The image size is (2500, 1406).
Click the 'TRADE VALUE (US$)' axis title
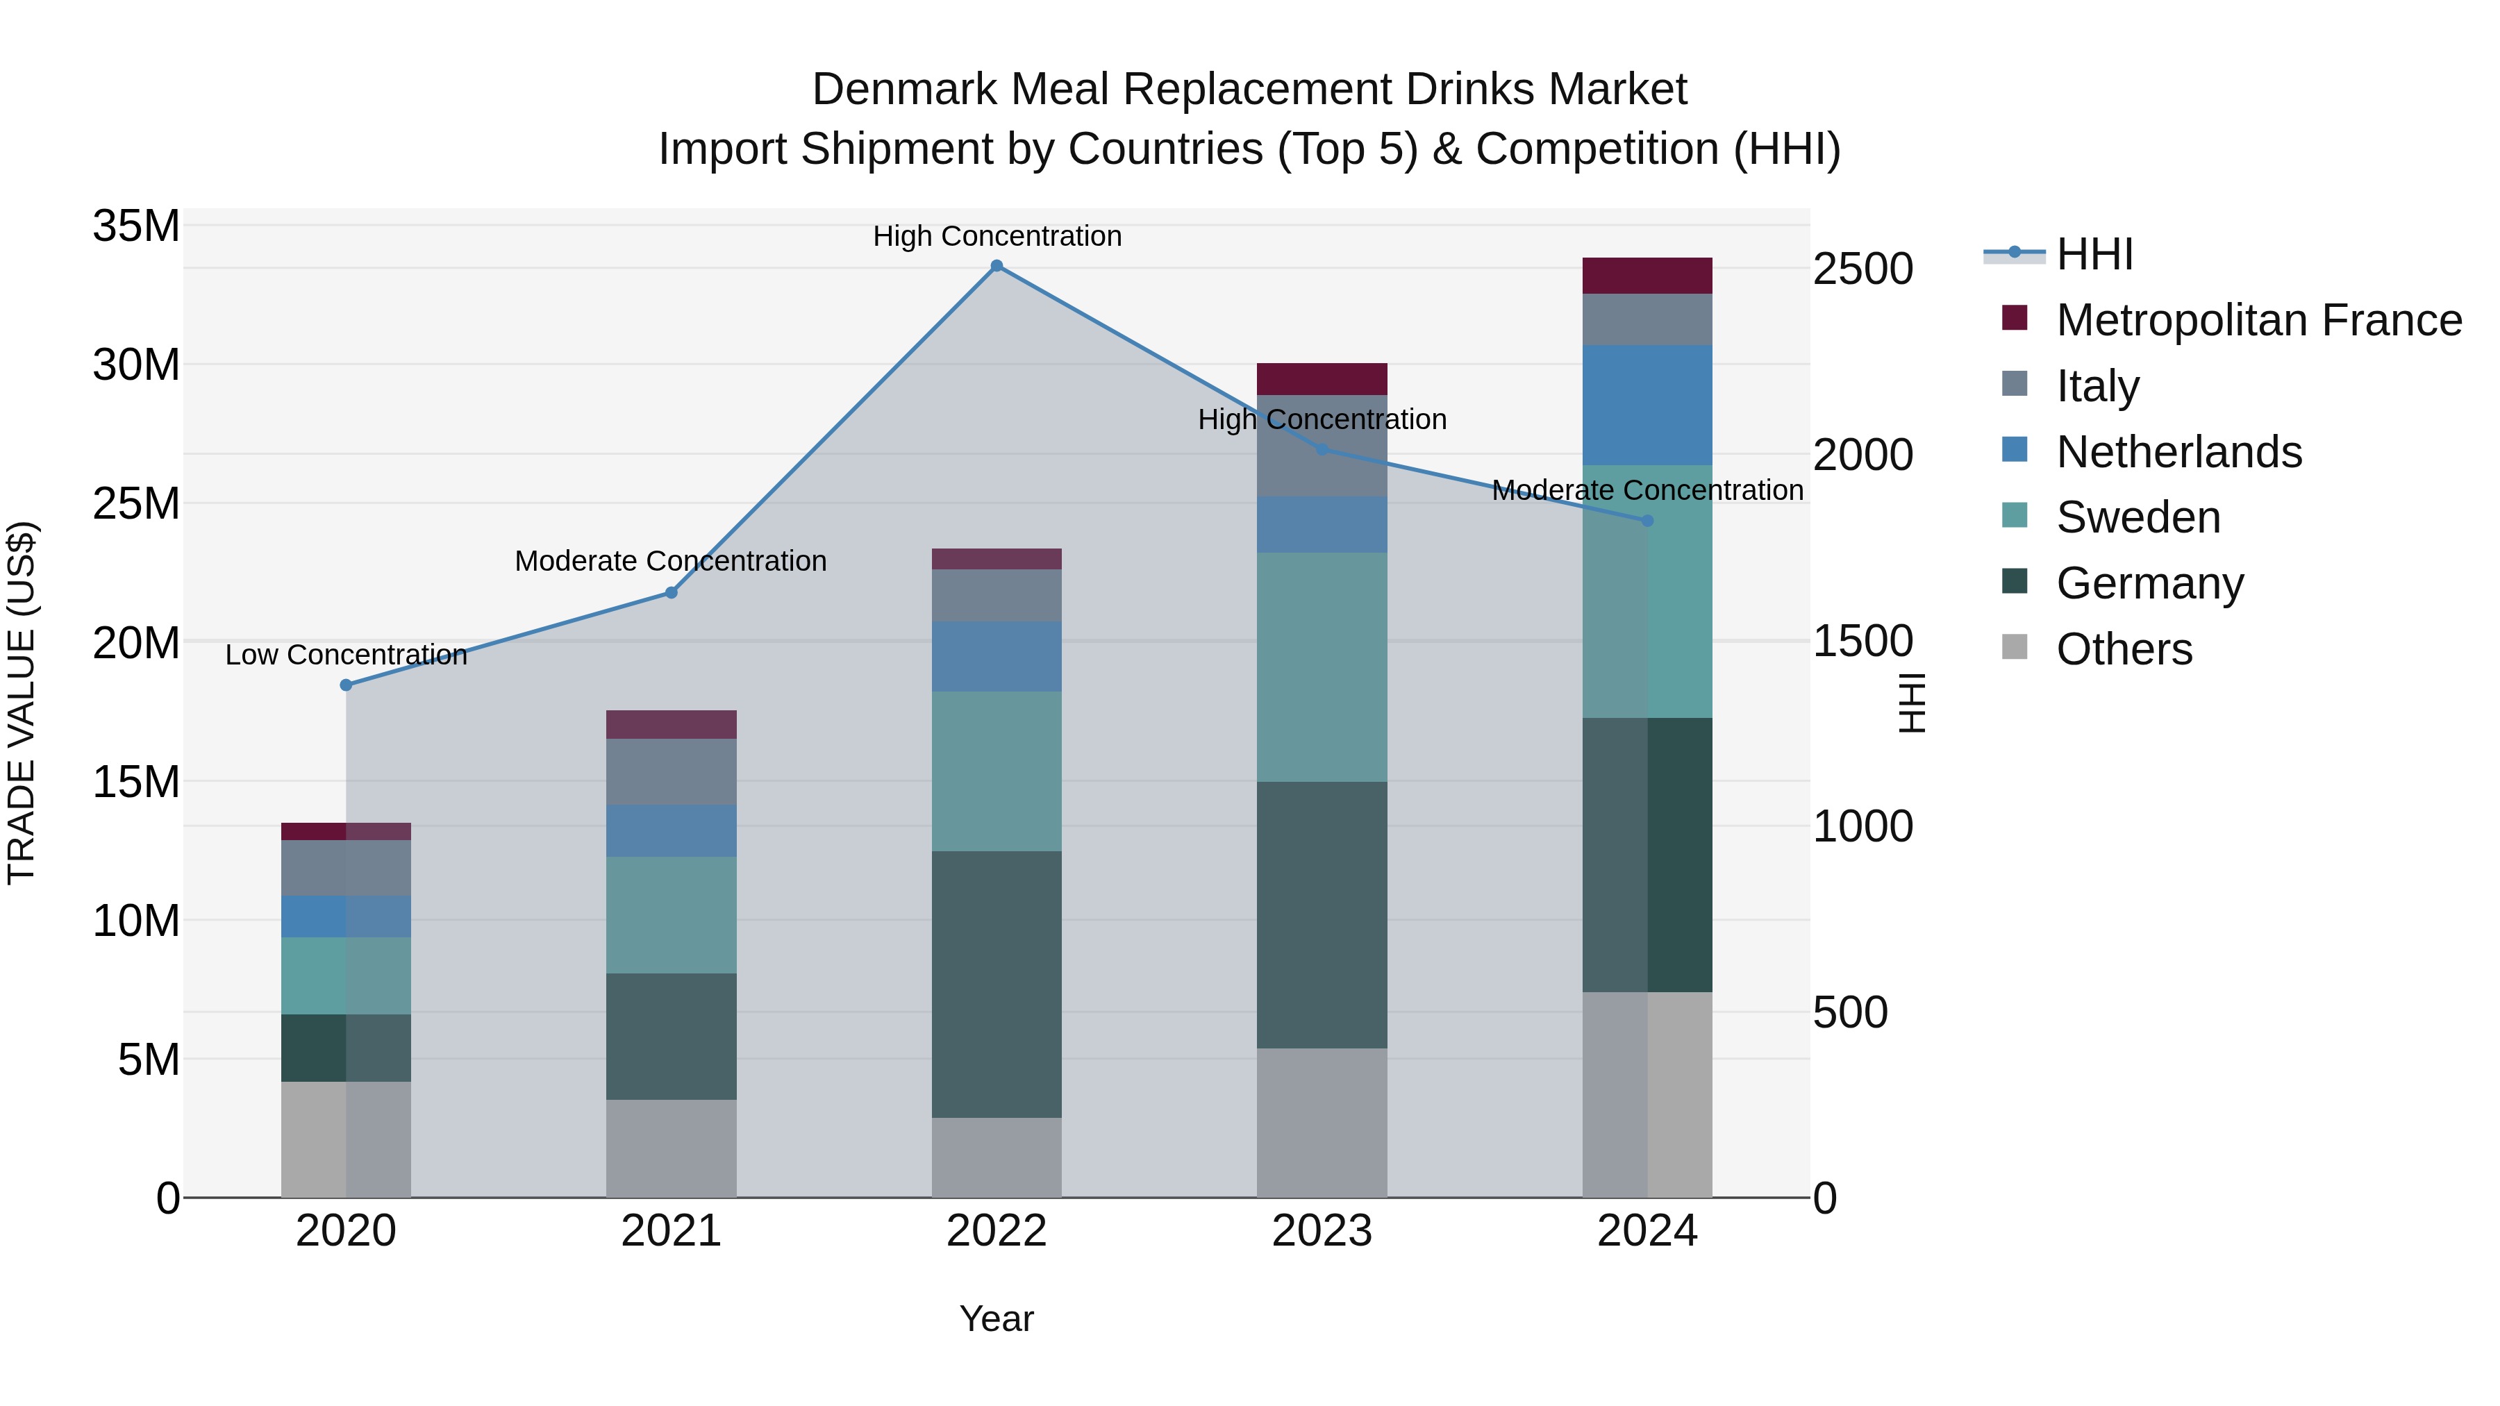pyautogui.click(x=22, y=703)
